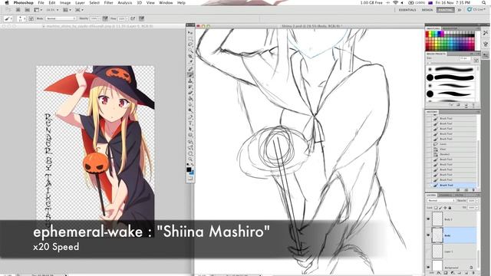Screen dimensions: 491x276
Task: Open the Screen Mode dropdown
Action: coord(78,10)
